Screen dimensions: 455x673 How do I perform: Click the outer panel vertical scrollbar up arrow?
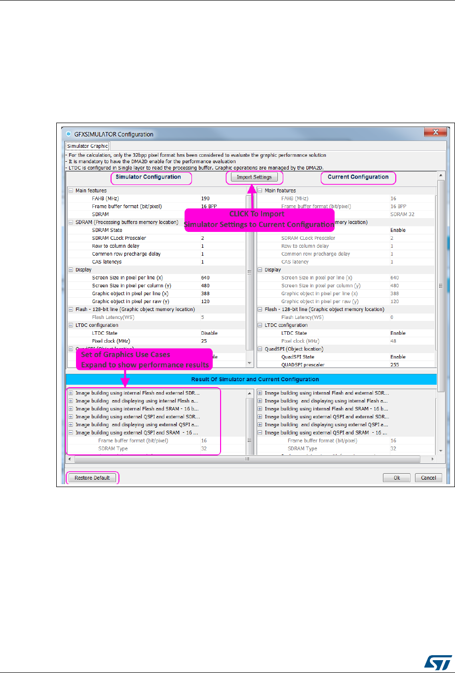[442, 176]
